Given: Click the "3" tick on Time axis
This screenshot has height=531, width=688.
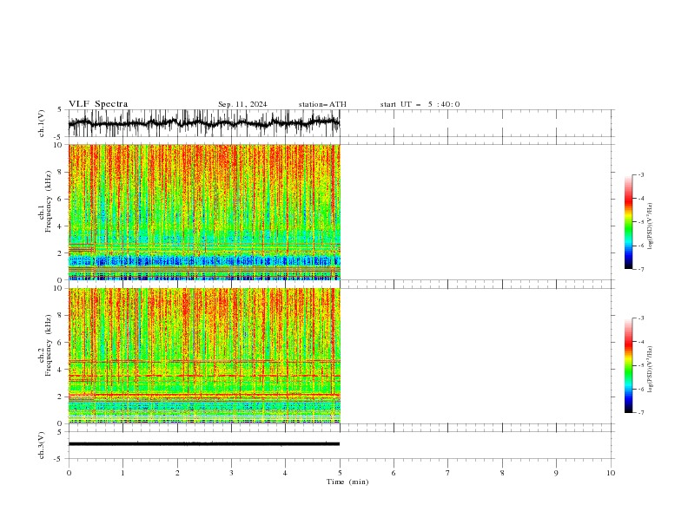Looking at the screenshot, I should coord(231,473).
